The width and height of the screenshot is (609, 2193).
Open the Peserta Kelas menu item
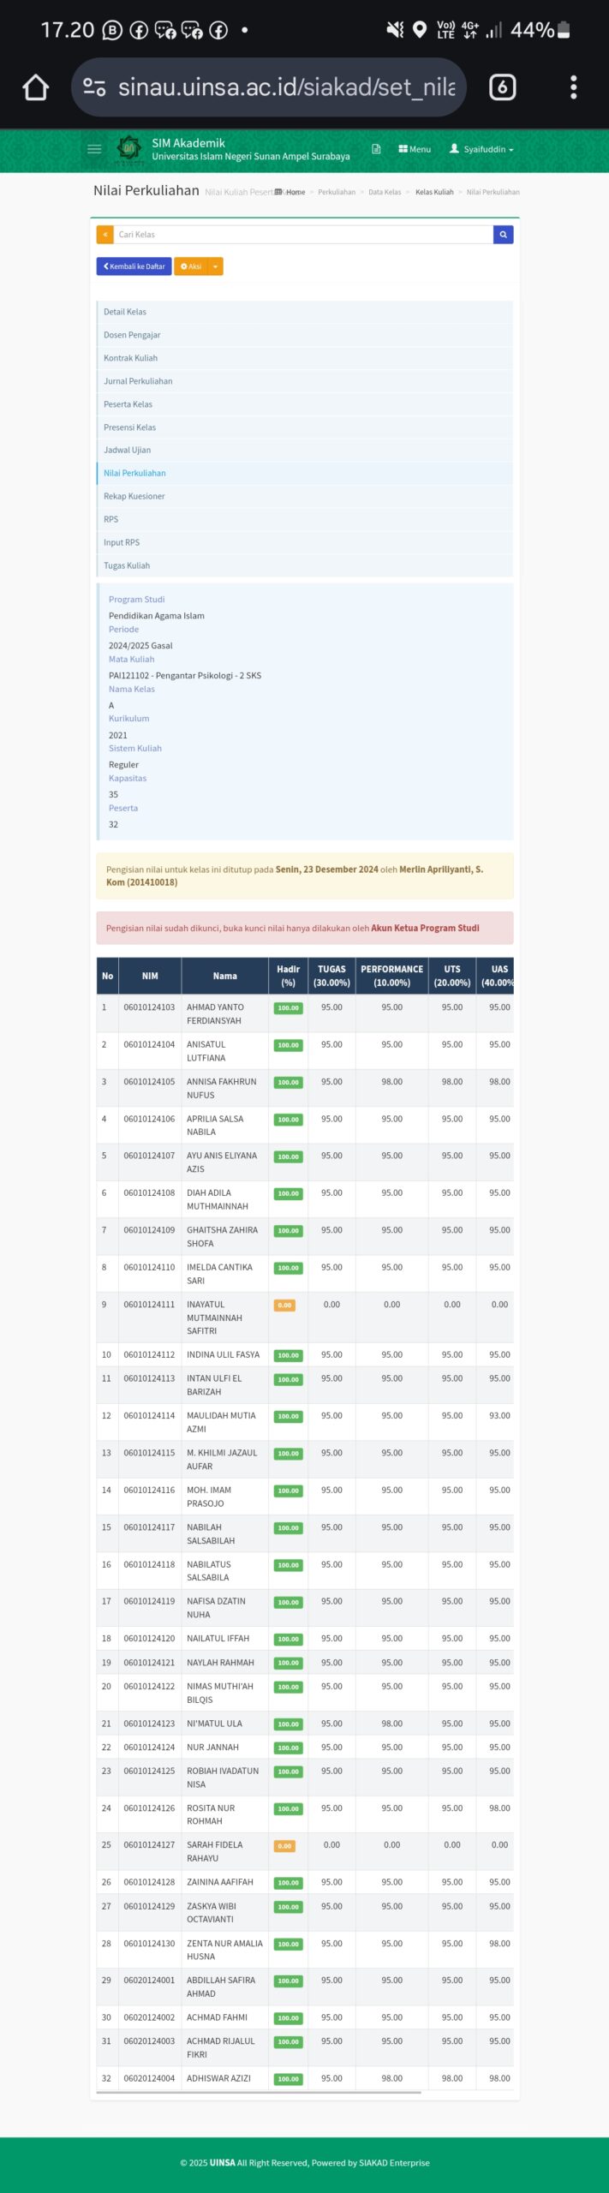point(305,404)
